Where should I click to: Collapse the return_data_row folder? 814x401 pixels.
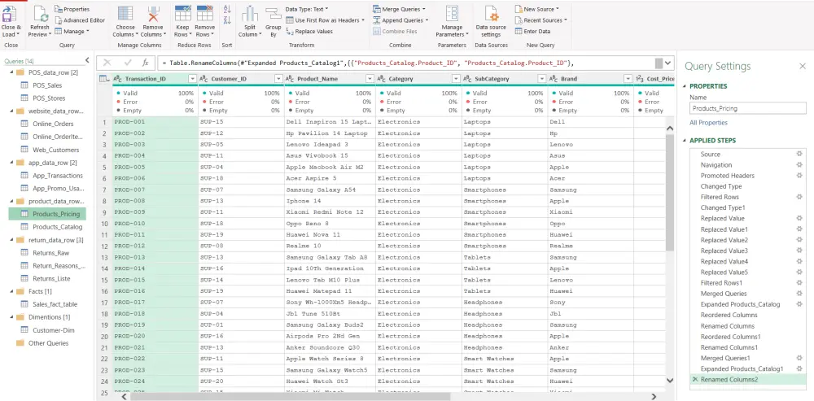[x=11, y=240]
